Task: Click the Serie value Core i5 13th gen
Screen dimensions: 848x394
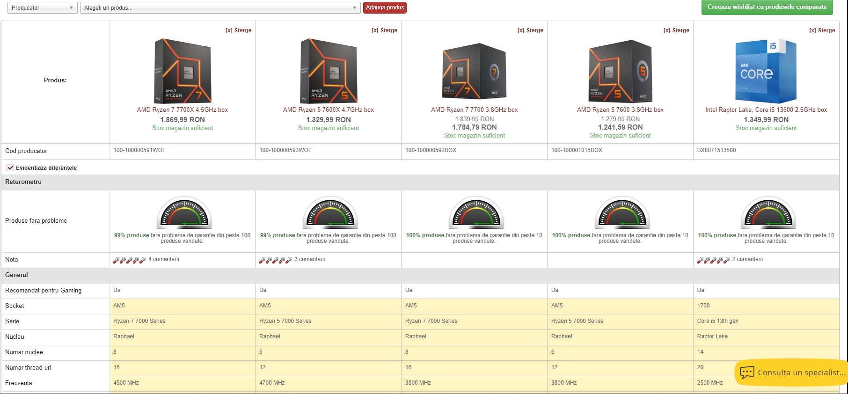Action: click(718, 321)
